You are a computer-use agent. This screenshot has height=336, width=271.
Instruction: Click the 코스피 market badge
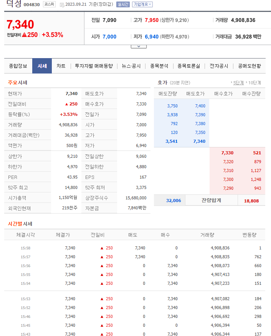pos(50,4)
